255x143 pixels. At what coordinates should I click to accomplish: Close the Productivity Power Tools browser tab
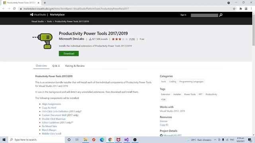39,3
